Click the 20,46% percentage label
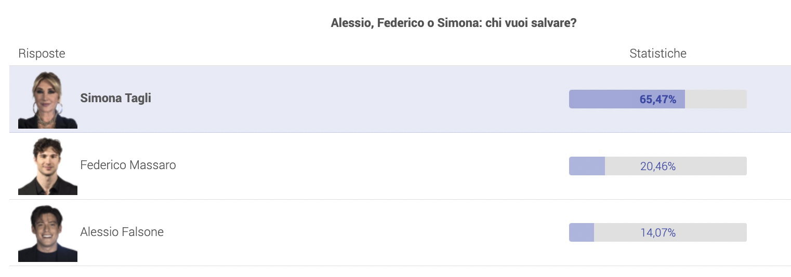The height and width of the screenshot is (277, 791). point(658,167)
